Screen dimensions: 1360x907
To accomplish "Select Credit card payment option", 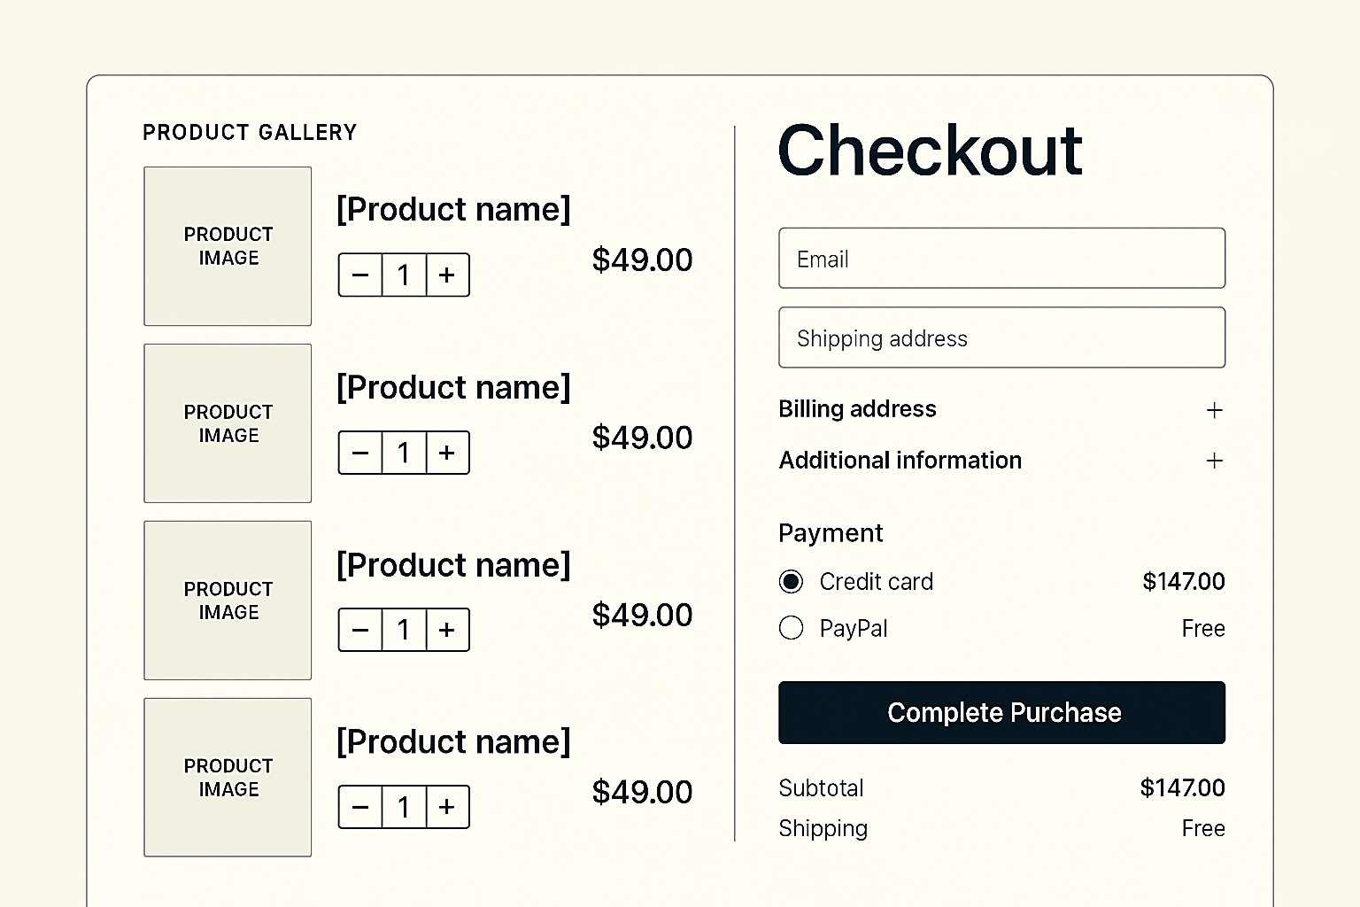I will (x=791, y=582).
